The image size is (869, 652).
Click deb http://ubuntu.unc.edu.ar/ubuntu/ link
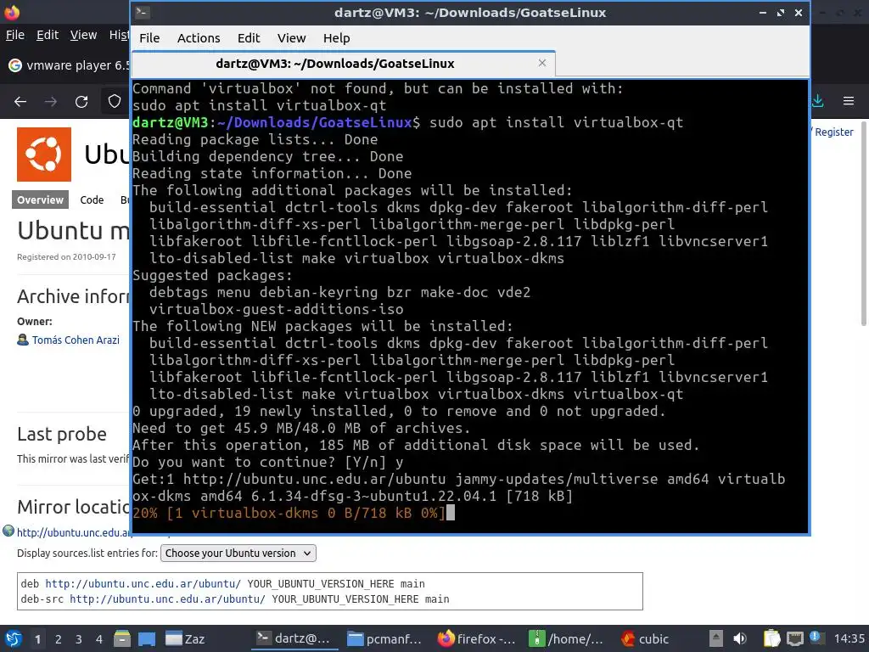click(x=143, y=584)
